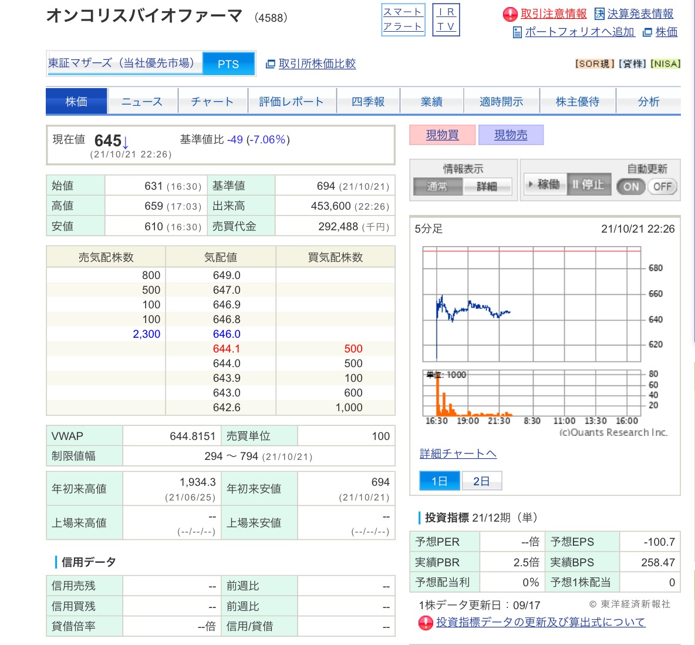Image resolution: width=695 pixels, height=645 pixels.
Task: Switch to the 株主優待 tab
Action: 578,101
